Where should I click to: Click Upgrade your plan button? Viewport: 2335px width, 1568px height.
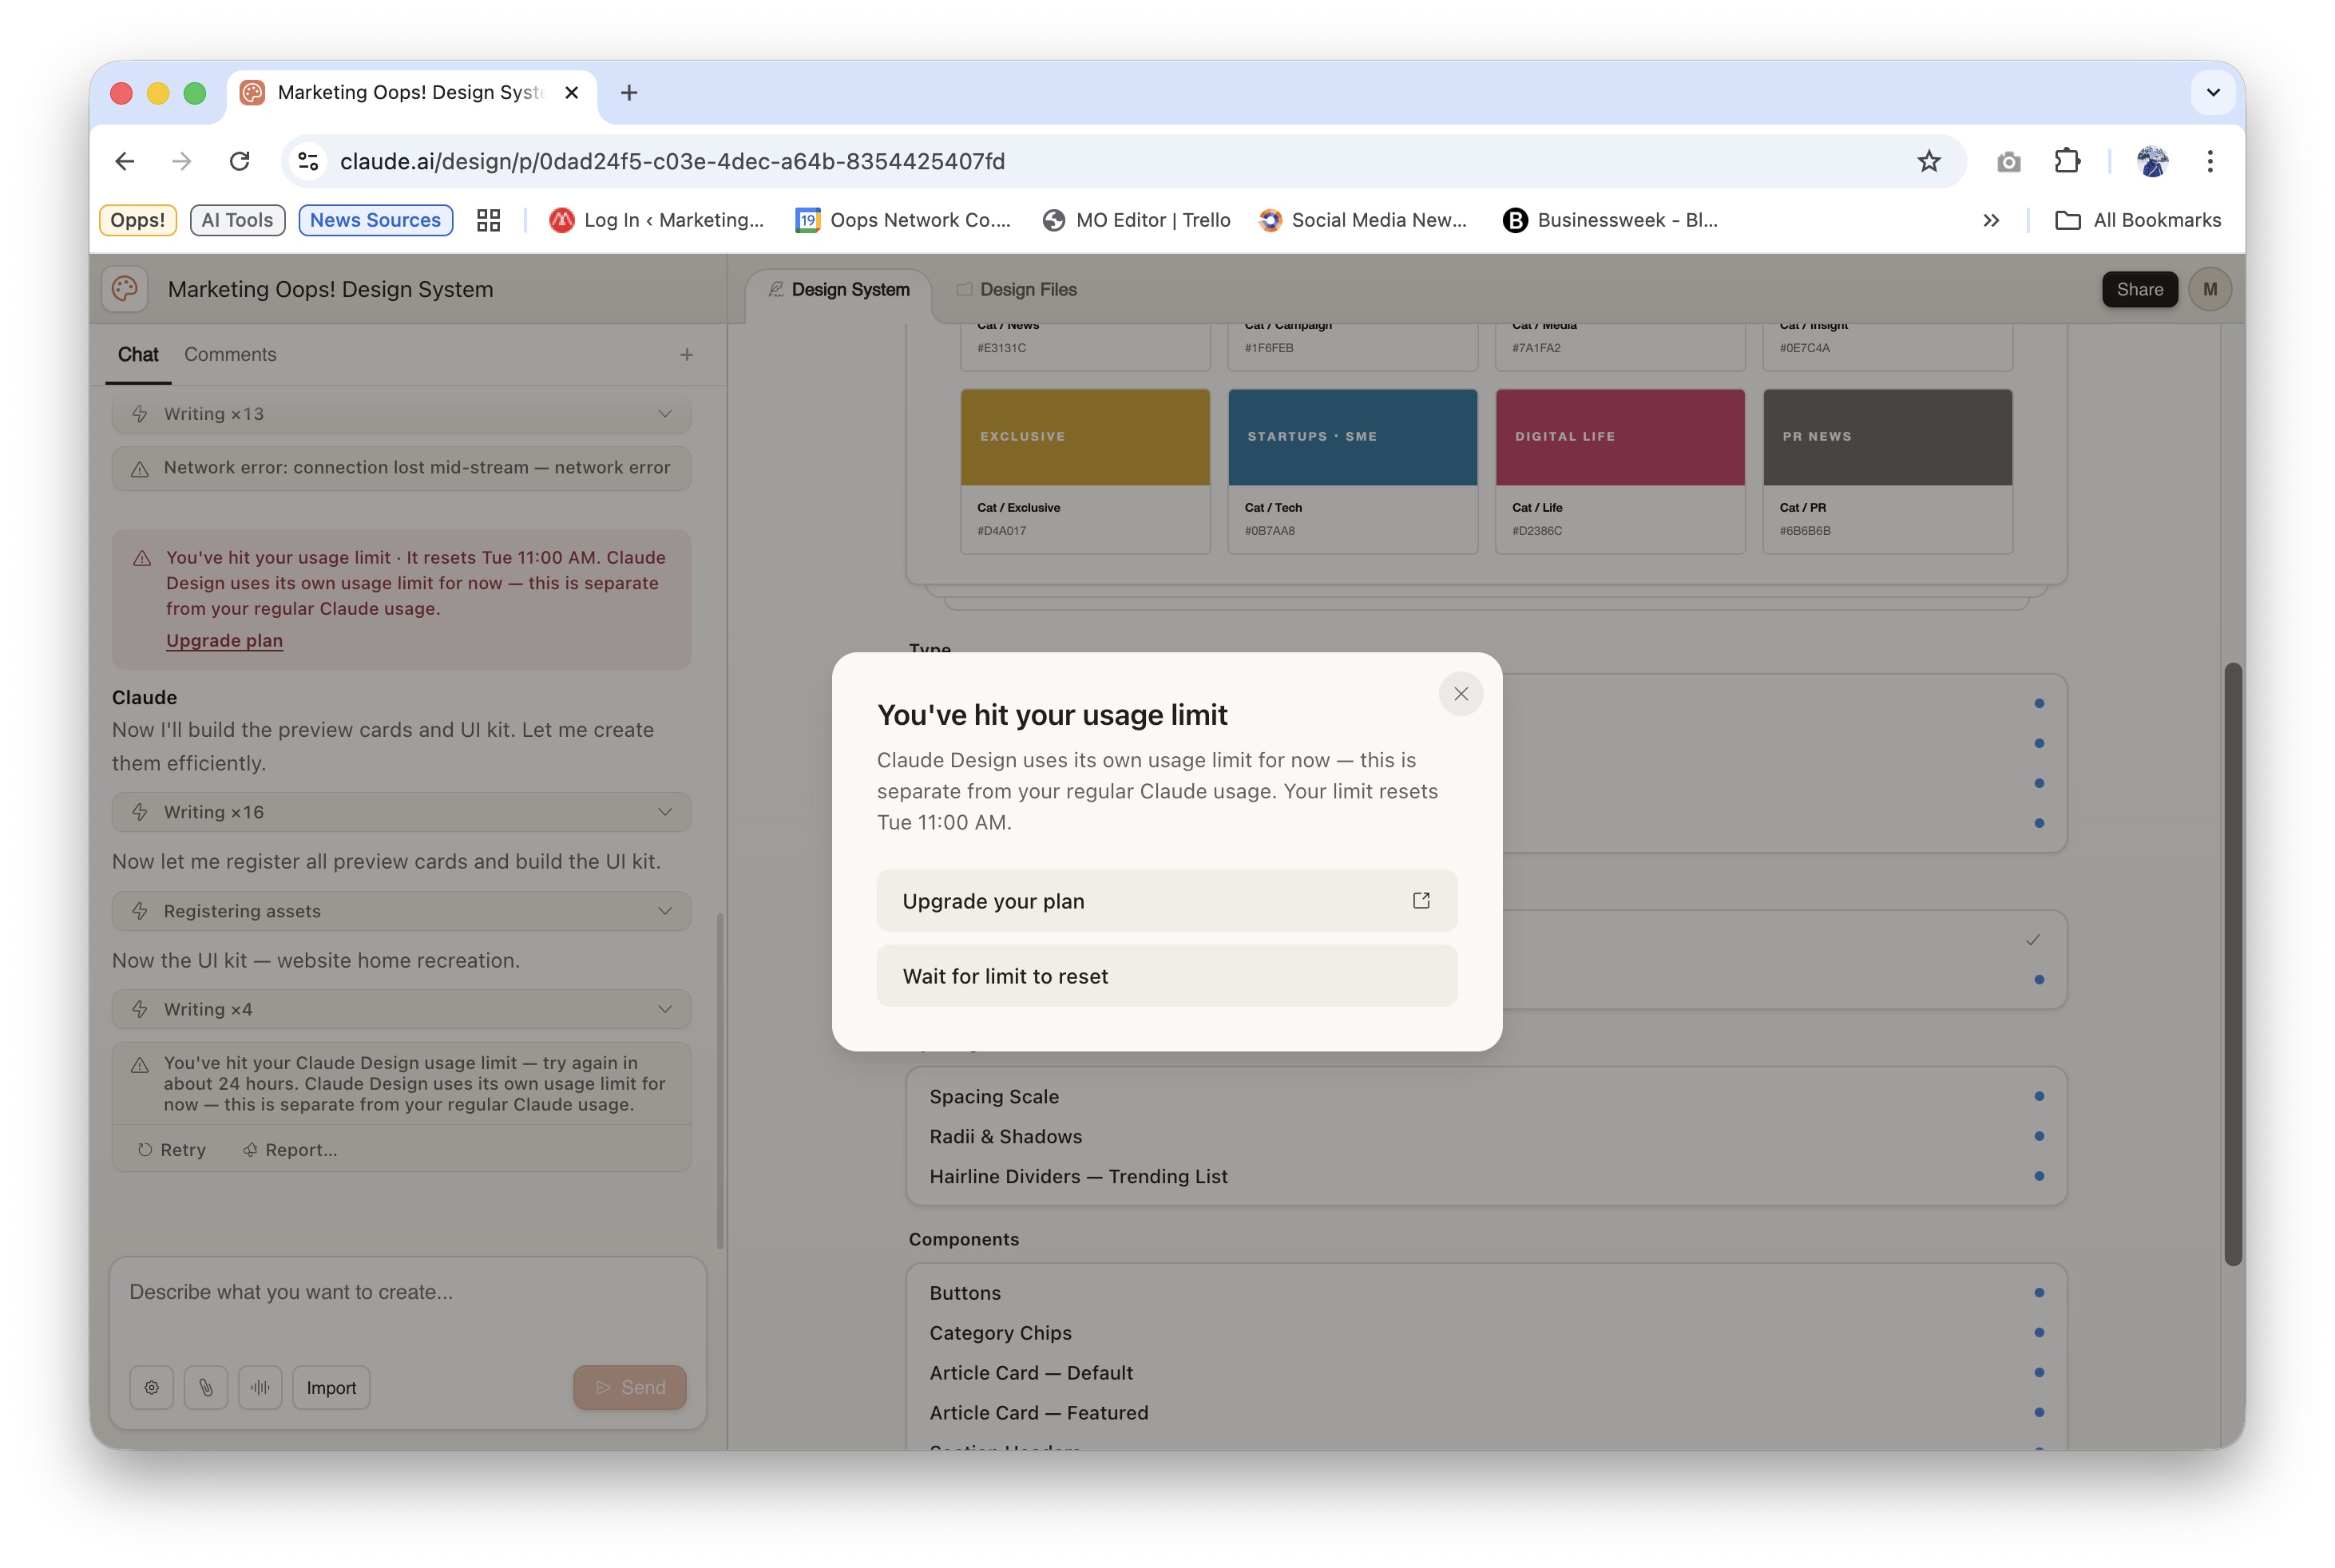click(x=1166, y=901)
